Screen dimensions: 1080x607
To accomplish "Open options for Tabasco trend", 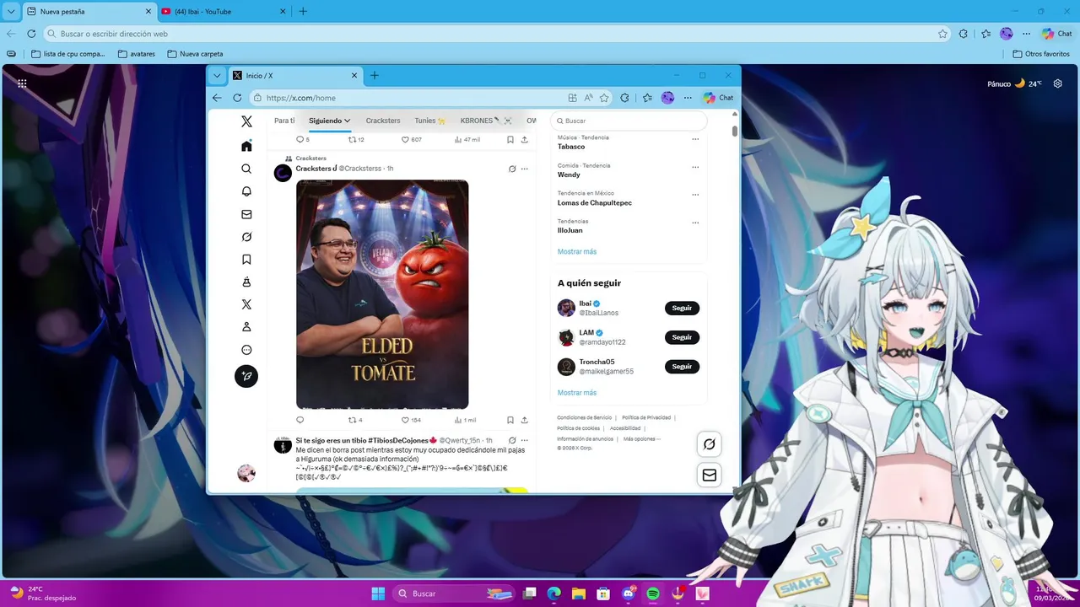I will pos(695,139).
